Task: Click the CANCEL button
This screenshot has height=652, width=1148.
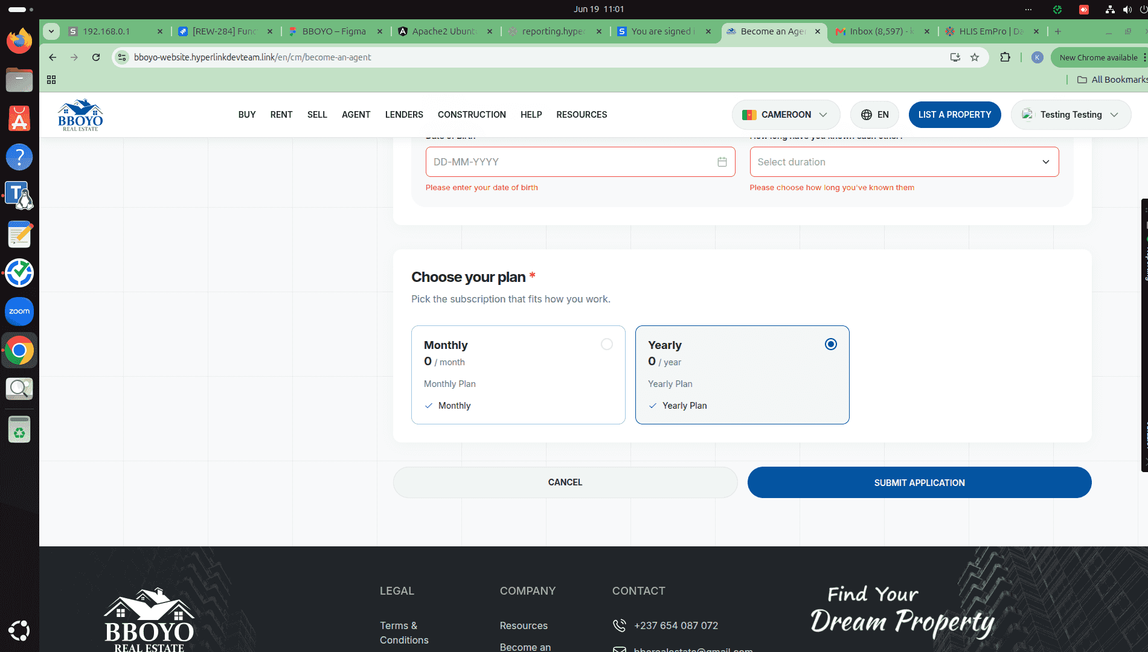Action: [x=565, y=482]
